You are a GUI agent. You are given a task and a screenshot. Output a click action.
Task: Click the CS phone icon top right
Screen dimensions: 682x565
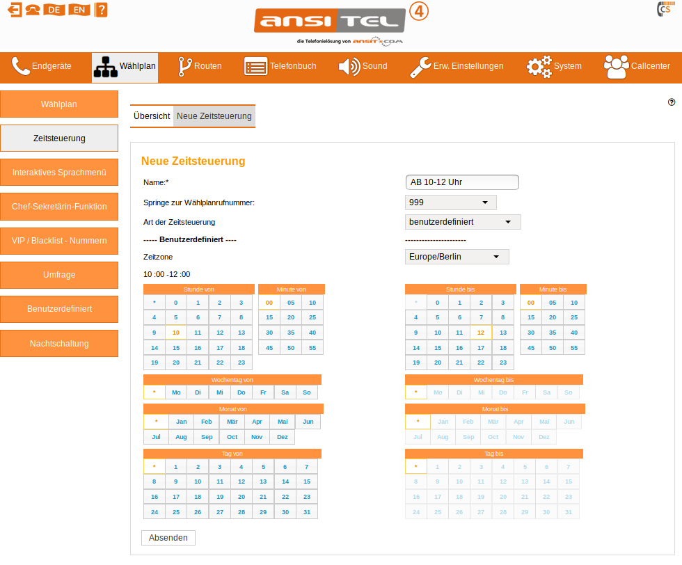click(x=665, y=10)
